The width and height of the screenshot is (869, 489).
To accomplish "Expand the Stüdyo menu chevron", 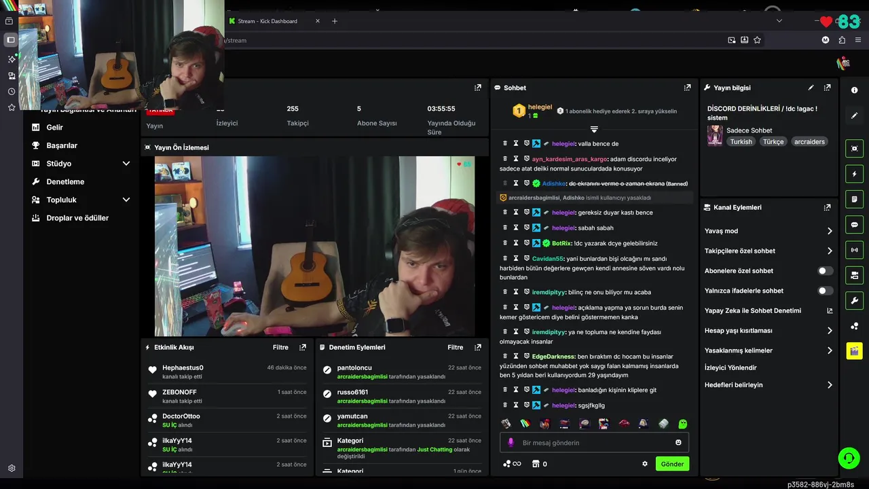I will click(x=126, y=164).
